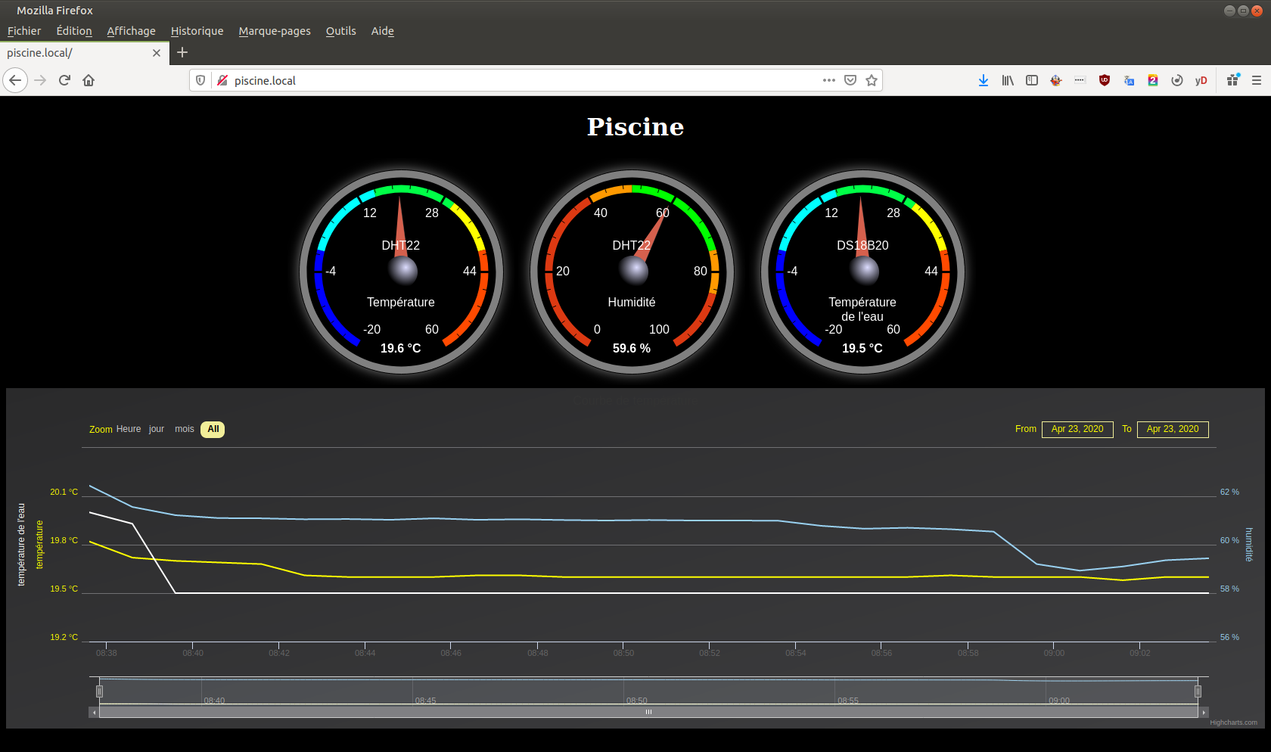The height and width of the screenshot is (752, 1271).
Task: Open the Historique menu
Action: click(197, 31)
